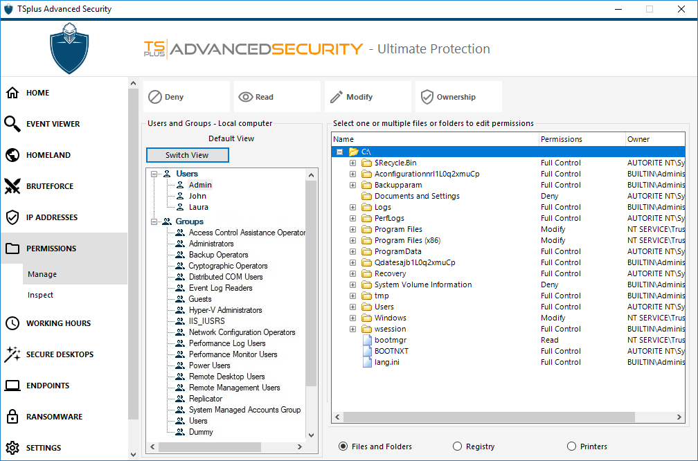The height and width of the screenshot is (461, 698).
Task: Click the Switch View button
Action: click(x=187, y=155)
